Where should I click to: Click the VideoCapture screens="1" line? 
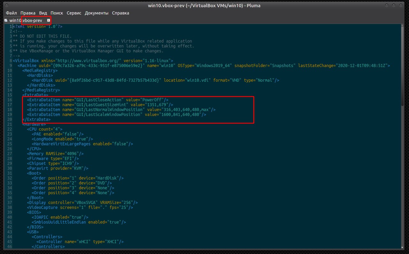pos(80,207)
